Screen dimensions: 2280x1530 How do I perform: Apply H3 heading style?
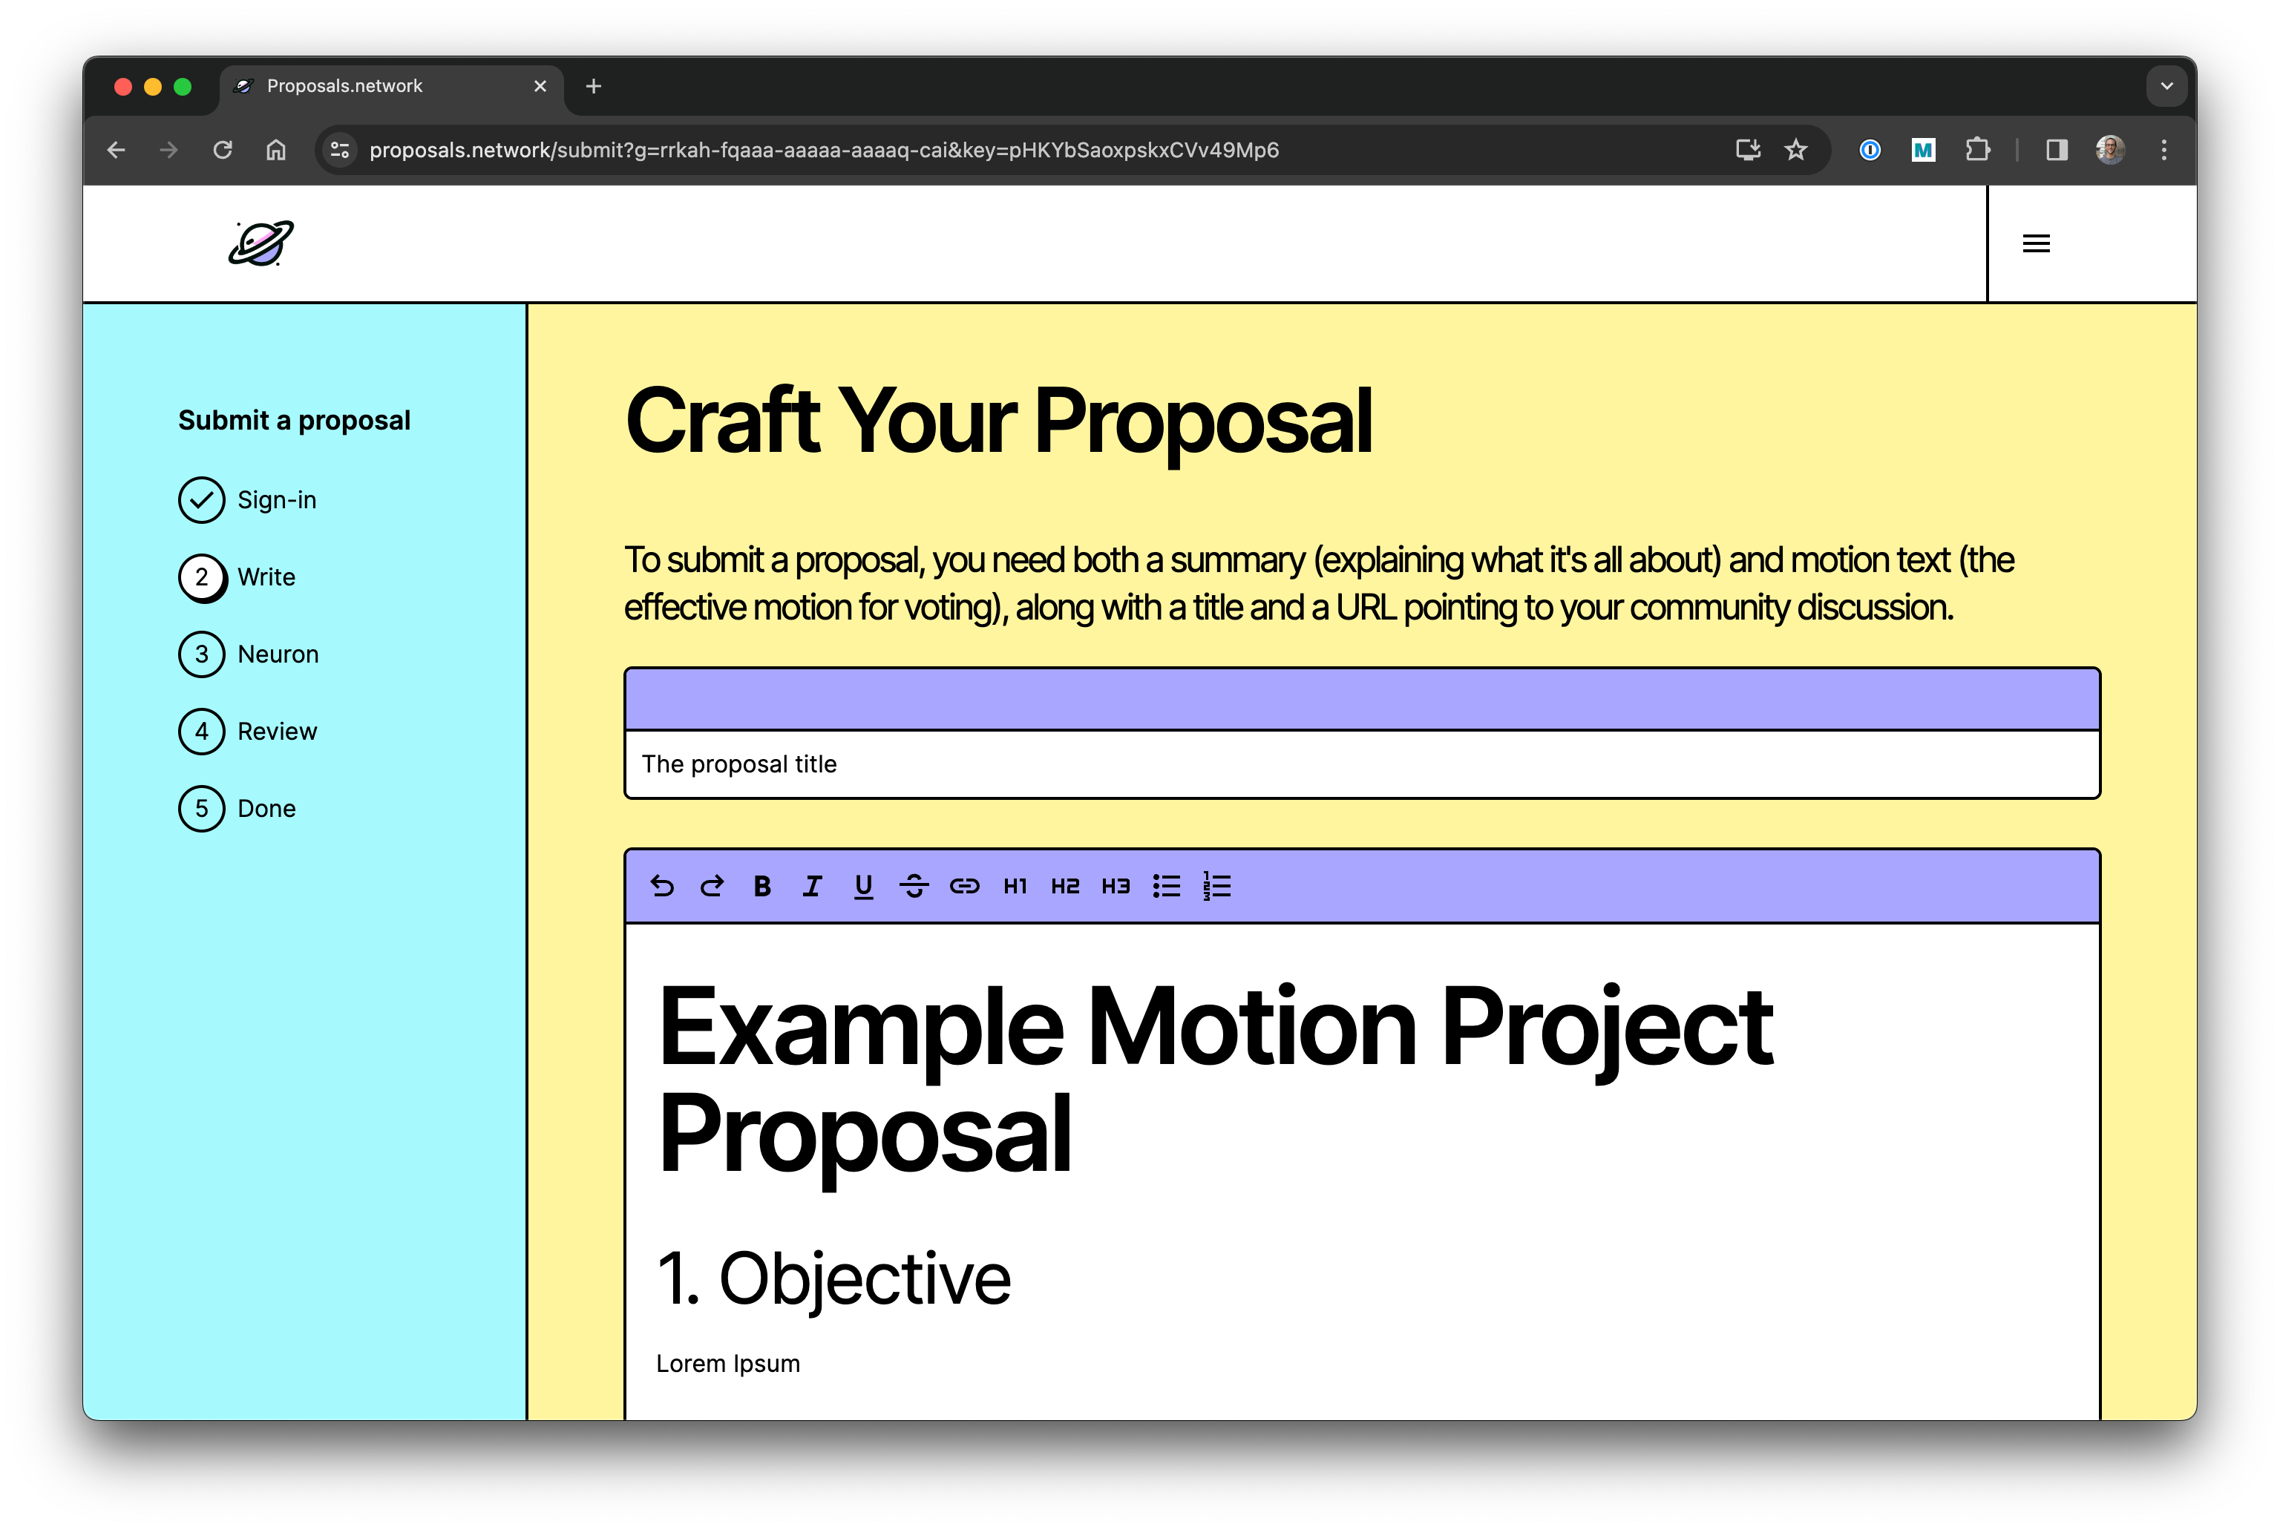coord(1116,886)
